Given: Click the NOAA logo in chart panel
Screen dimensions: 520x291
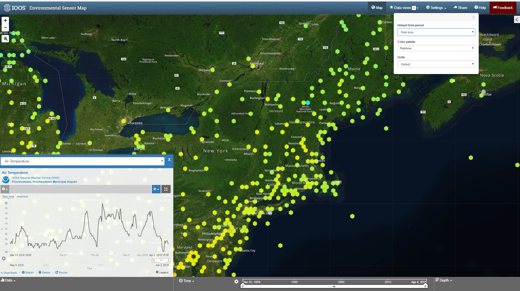Looking at the screenshot, I should (x=6, y=180).
